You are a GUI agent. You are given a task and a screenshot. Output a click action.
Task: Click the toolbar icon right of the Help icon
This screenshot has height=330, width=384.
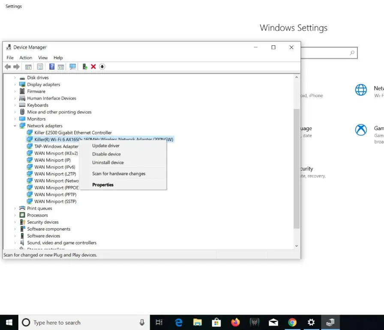[61, 66]
